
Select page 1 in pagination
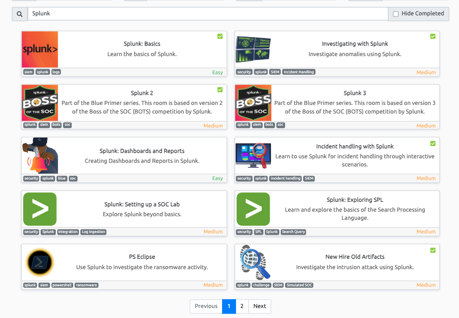coord(229,306)
